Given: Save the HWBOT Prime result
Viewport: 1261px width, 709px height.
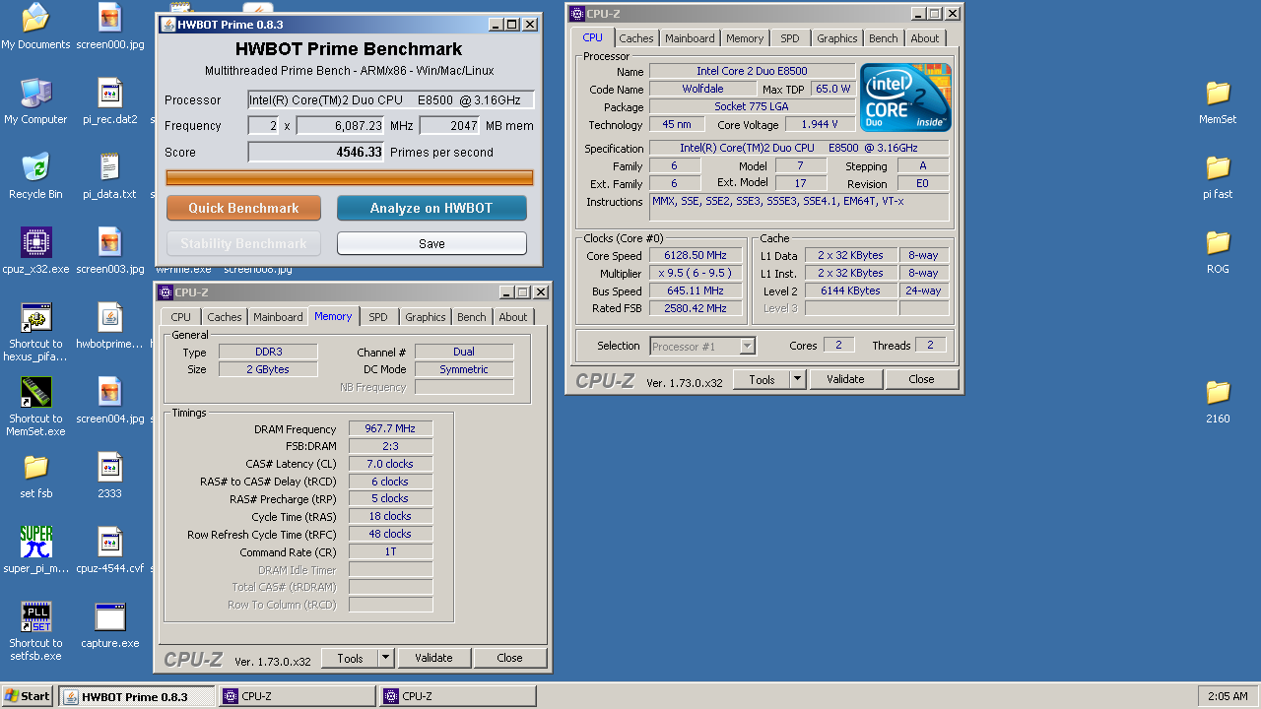Looking at the screenshot, I should (x=431, y=243).
